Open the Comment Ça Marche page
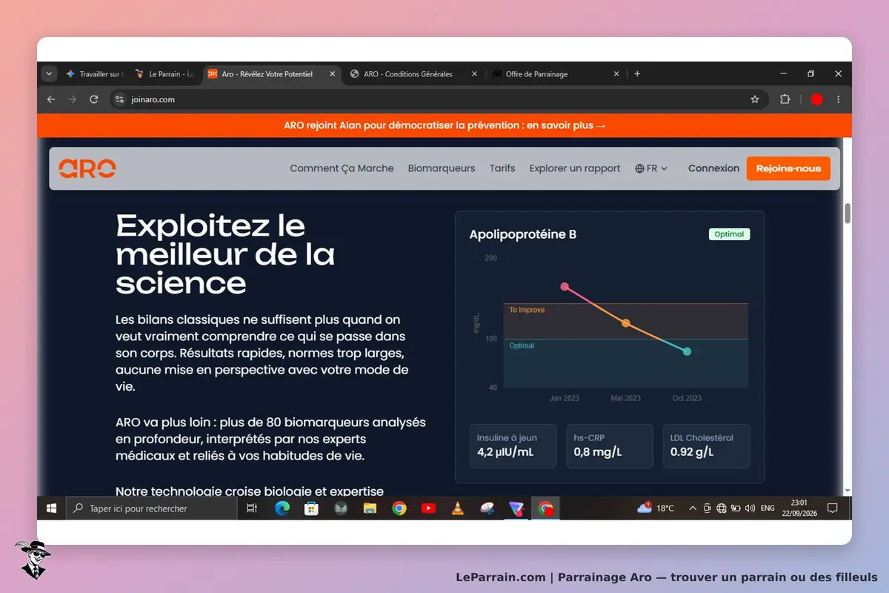Screen dimensions: 889x593 [342, 168]
